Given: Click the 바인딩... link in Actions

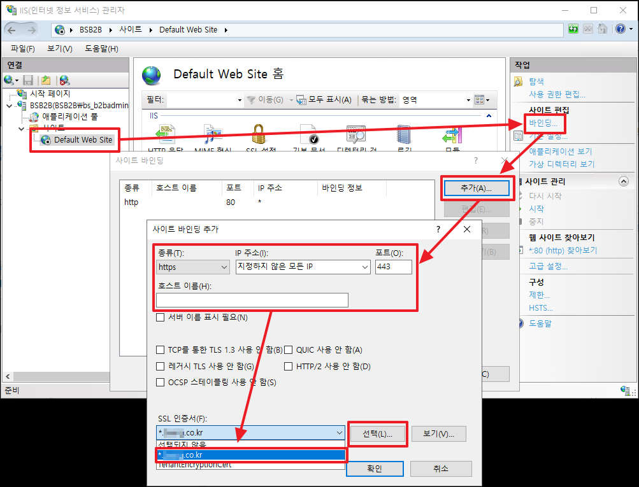Looking at the screenshot, I should pos(543,123).
